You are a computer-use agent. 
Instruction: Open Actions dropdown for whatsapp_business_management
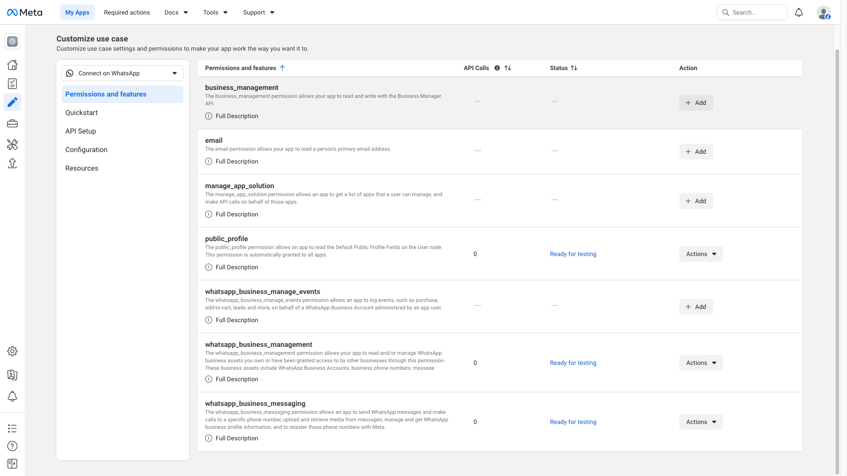pyautogui.click(x=701, y=363)
